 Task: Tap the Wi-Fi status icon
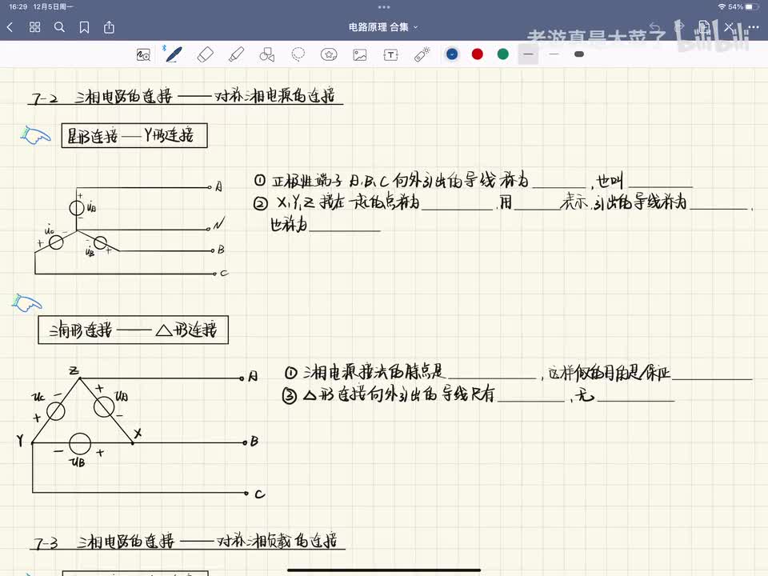pyautogui.click(x=722, y=7)
